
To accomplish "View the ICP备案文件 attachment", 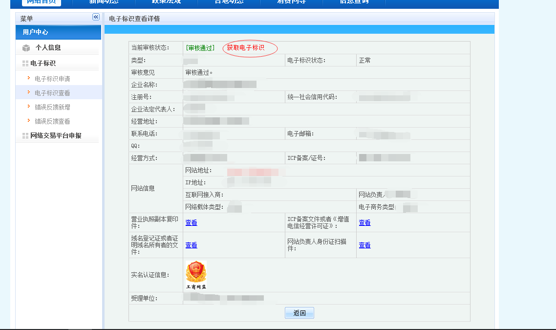I will click(x=364, y=223).
